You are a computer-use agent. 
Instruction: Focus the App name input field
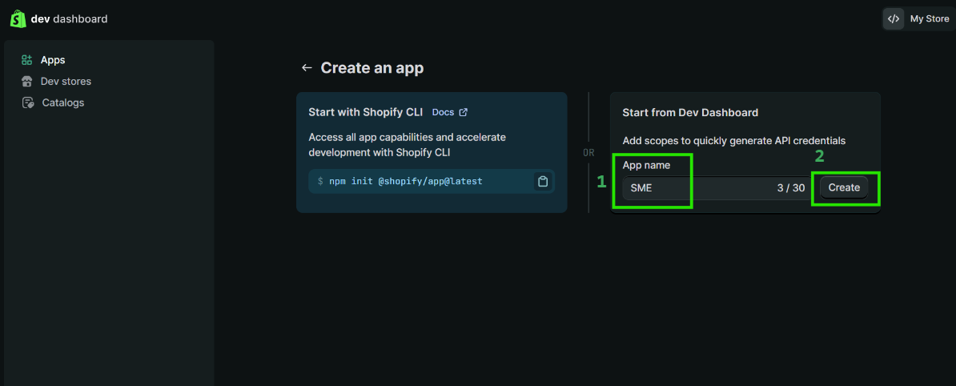point(697,188)
